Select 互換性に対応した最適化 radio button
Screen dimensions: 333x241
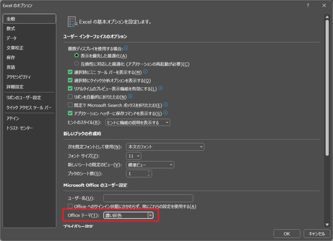click(76, 64)
